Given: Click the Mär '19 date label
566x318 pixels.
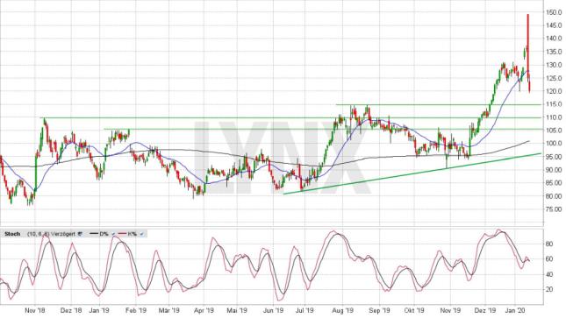Looking at the screenshot, I should [x=168, y=310].
